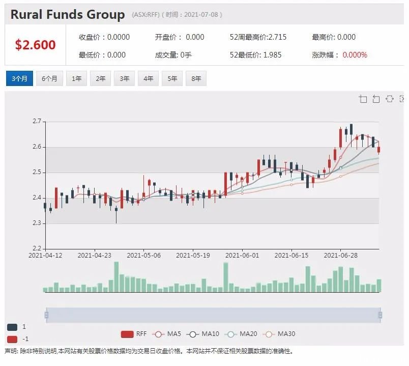409x366 pixels.
Task: Show the 3年 chart range
Action: pyautogui.click(x=125, y=78)
